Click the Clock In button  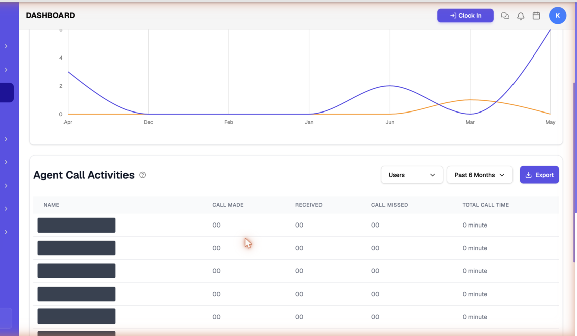point(465,16)
